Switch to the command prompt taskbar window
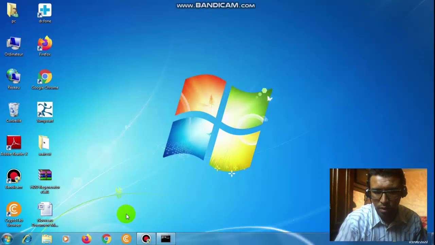Viewport: 435px width, 245px height. [x=166, y=239]
